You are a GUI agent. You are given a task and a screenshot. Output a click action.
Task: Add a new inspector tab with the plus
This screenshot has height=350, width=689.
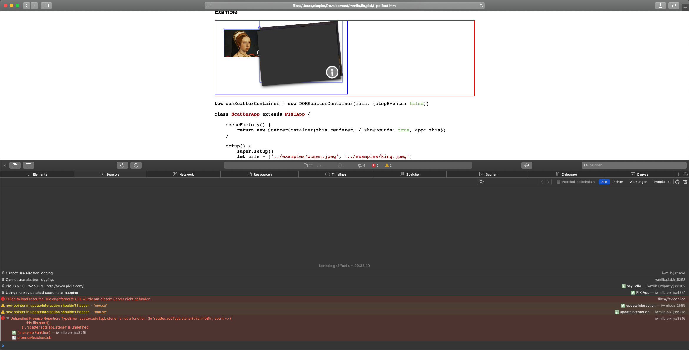678,174
